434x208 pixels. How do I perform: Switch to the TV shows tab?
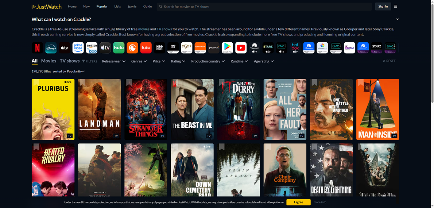click(70, 61)
